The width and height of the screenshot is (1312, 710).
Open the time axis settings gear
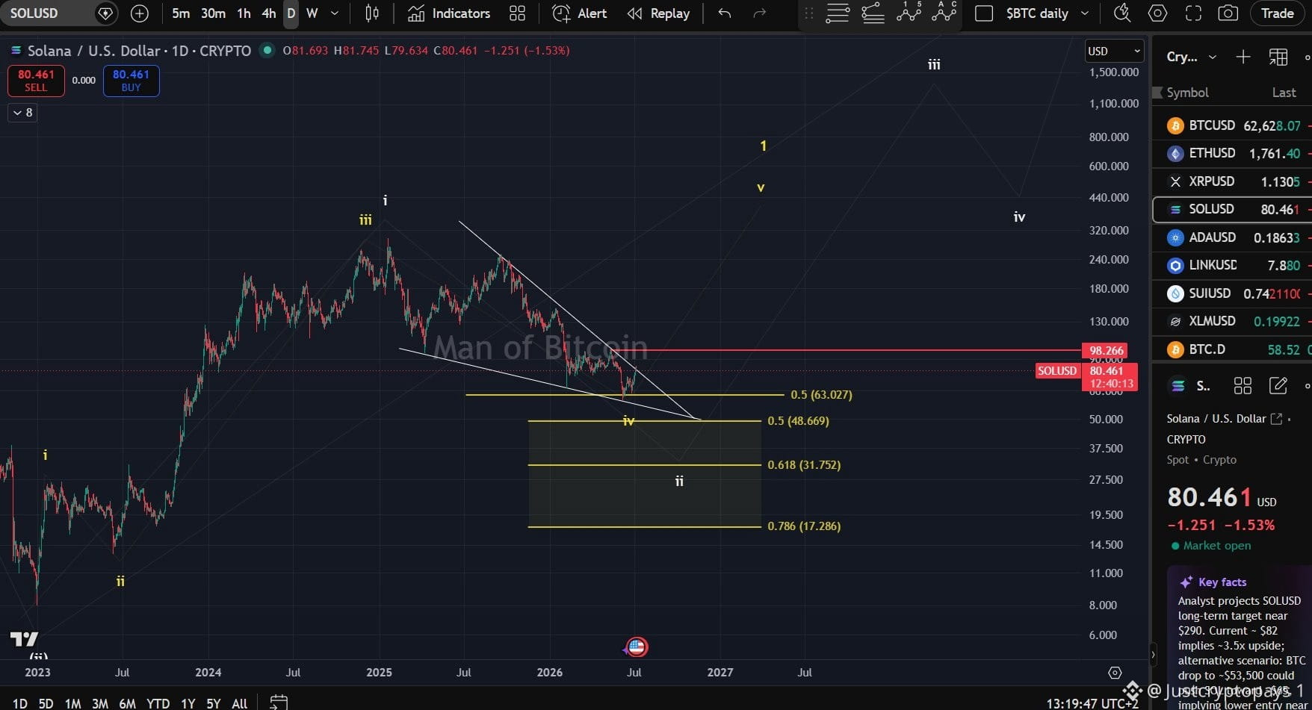[1115, 673]
